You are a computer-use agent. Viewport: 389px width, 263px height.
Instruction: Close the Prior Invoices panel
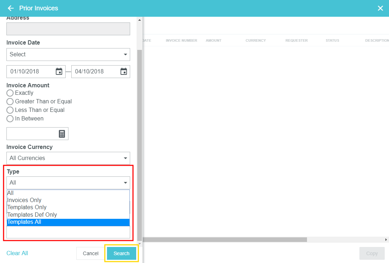click(380, 8)
